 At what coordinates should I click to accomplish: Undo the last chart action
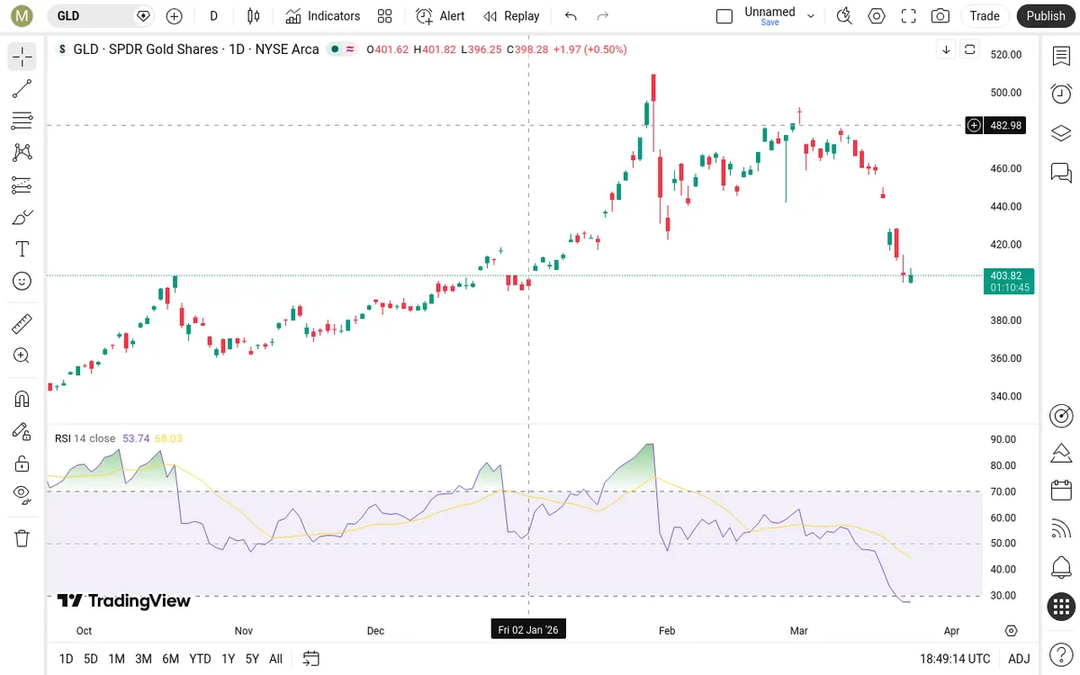(571, 16)
